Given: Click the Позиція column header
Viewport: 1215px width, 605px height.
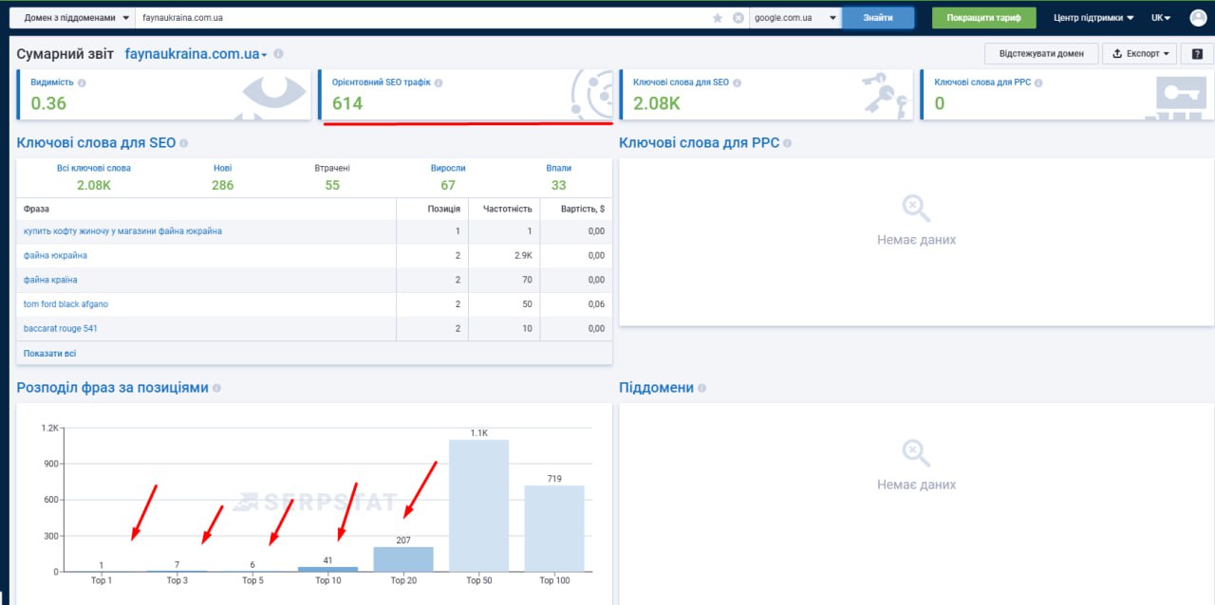Looking at the screenshot, I should (444, 209).
